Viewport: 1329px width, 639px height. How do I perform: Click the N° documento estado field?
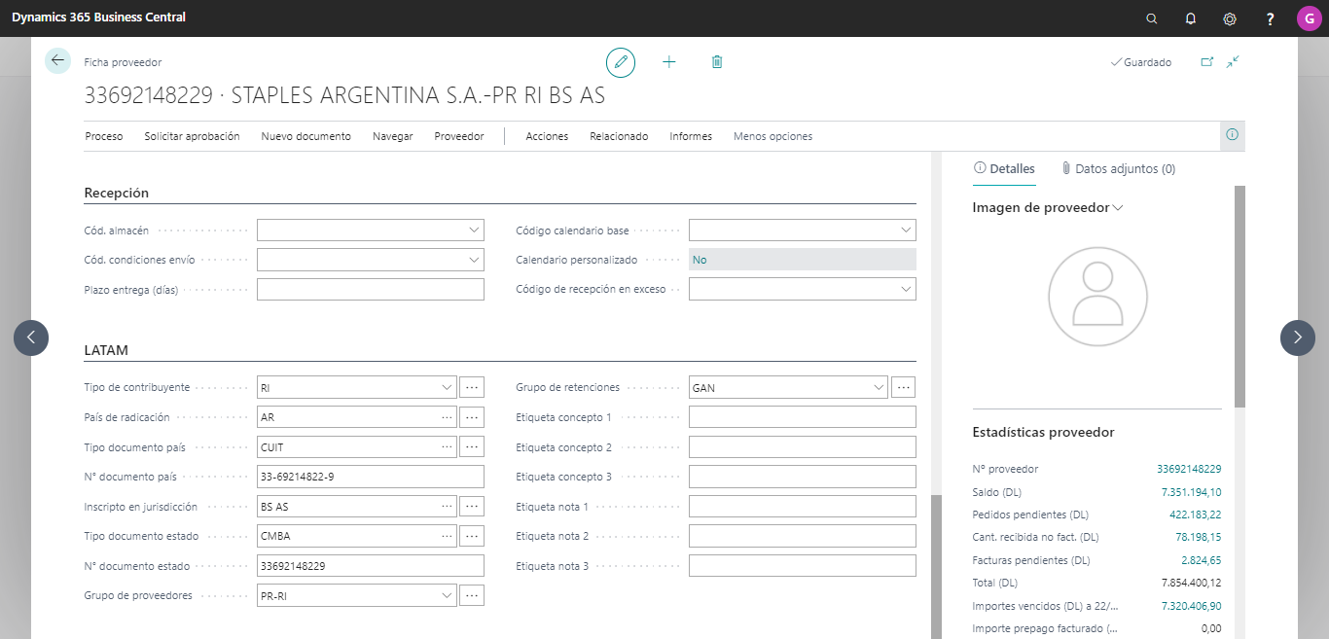coord(371,566)
